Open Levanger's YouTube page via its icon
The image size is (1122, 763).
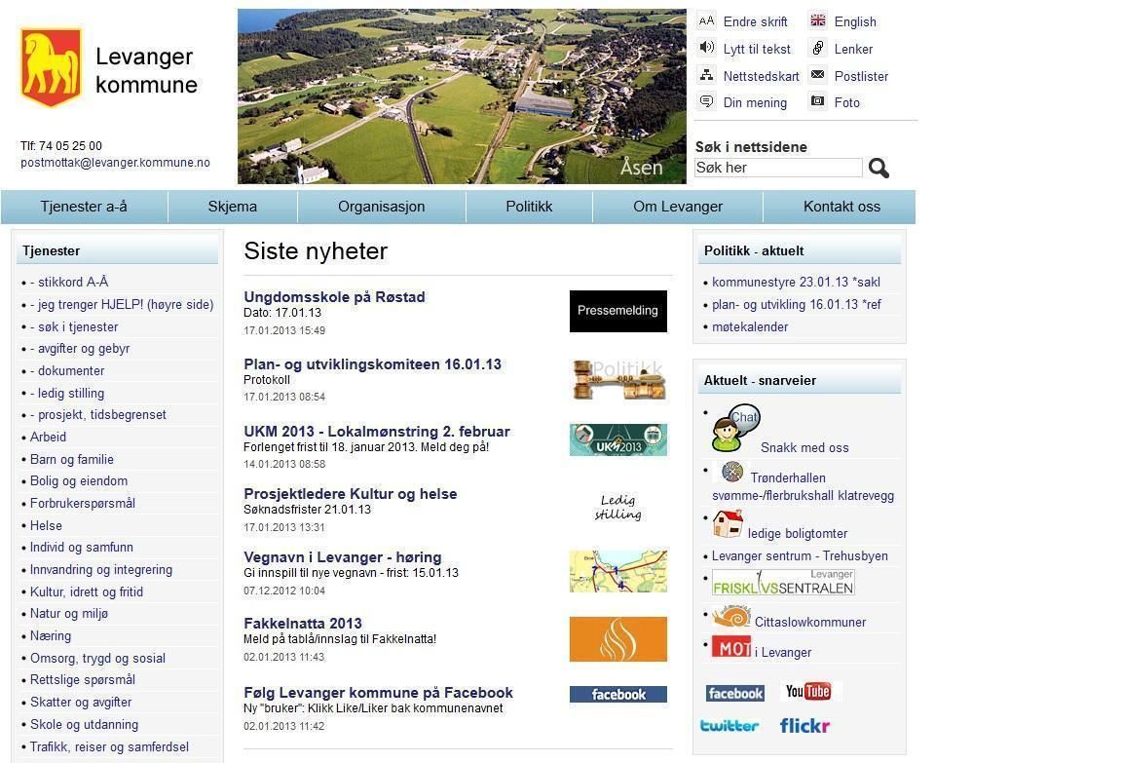[x=807, y=691]
